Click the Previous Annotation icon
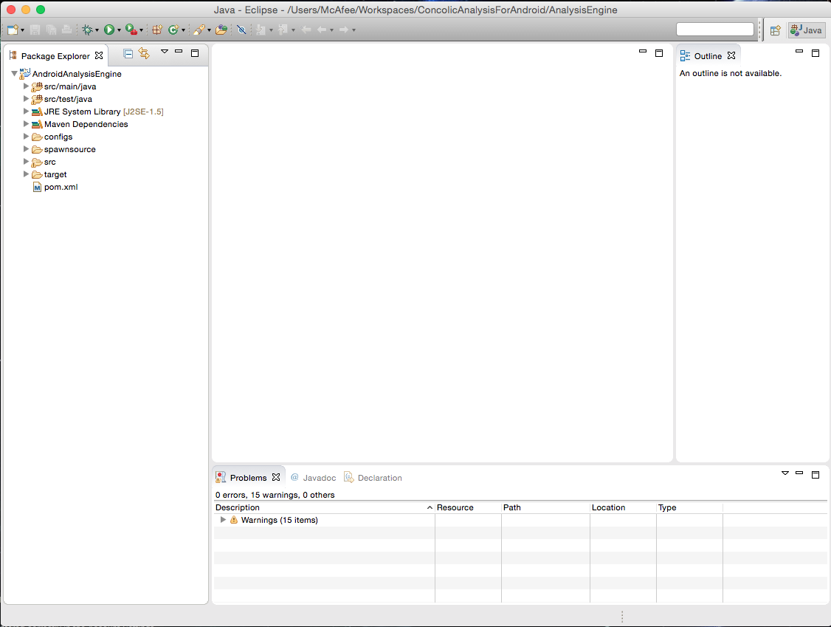The image size is (831, 627). 283,30
